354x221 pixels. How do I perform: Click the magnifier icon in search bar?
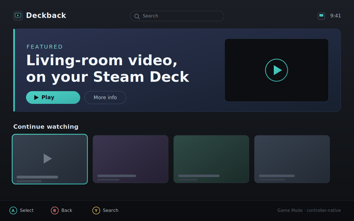137,16
